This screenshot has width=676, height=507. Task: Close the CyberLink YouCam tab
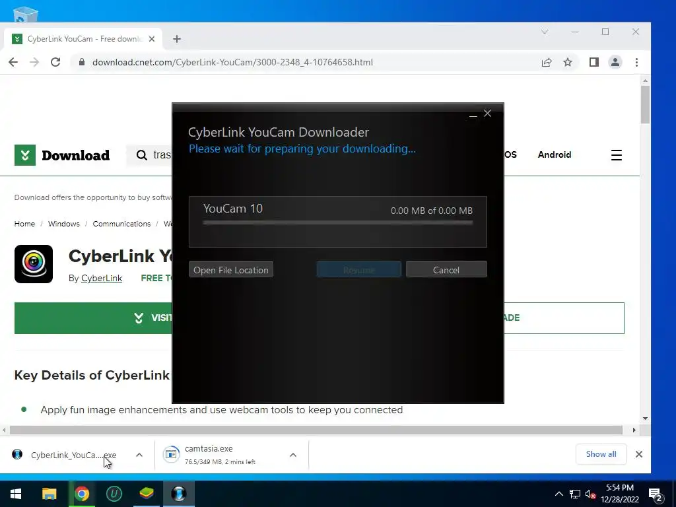[x=152, y=39]
